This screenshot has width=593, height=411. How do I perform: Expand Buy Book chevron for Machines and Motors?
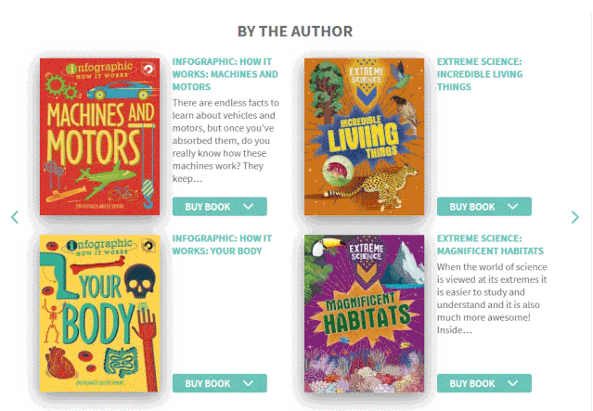click(x=248, y=207)
